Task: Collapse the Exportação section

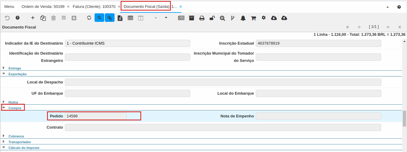Action: point(17,74)
